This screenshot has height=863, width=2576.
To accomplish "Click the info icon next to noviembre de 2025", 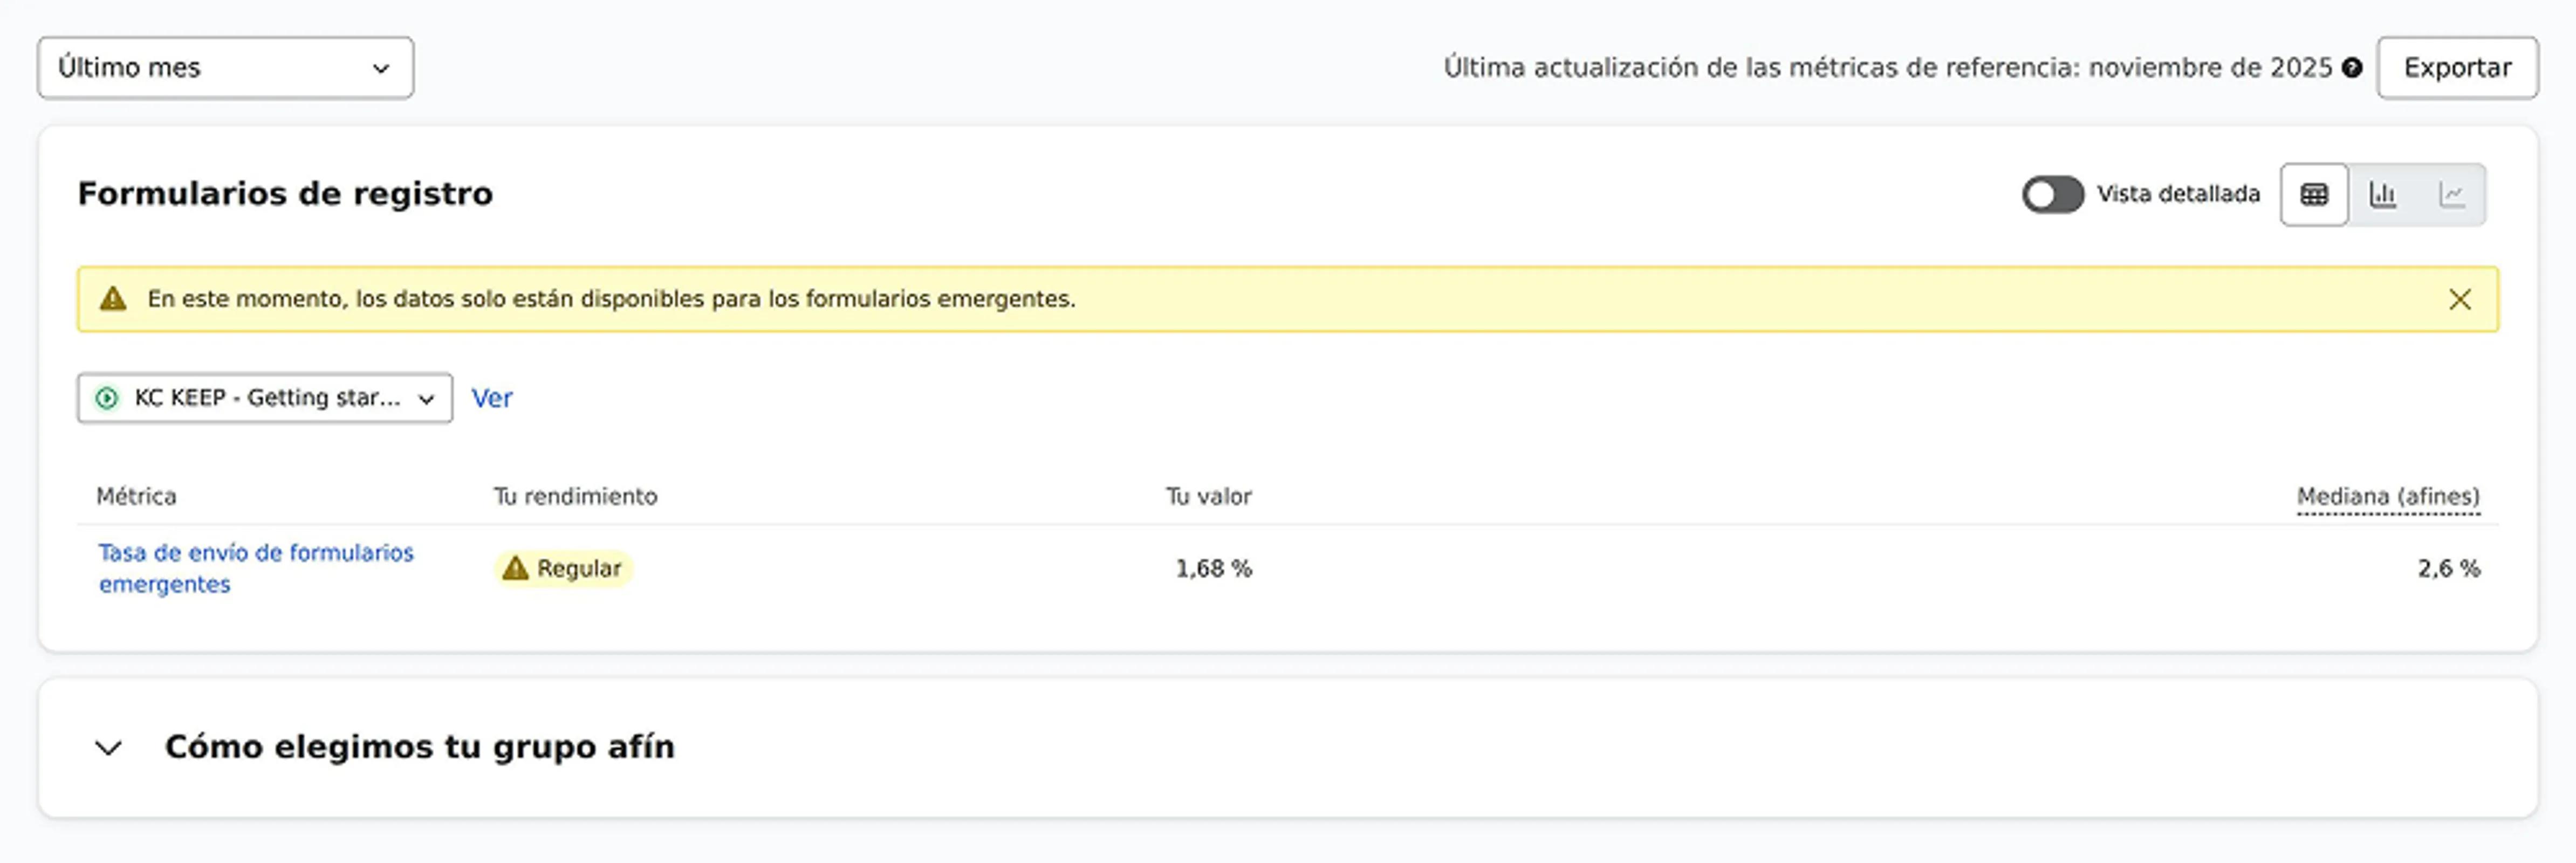I will point(2352,68).
